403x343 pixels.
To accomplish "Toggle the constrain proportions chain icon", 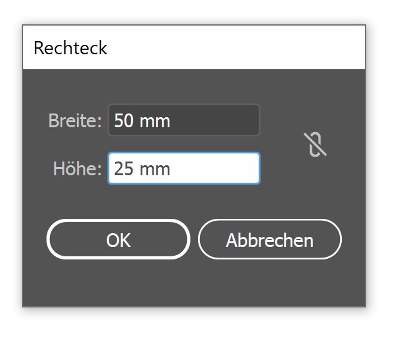I will [315, 145].
